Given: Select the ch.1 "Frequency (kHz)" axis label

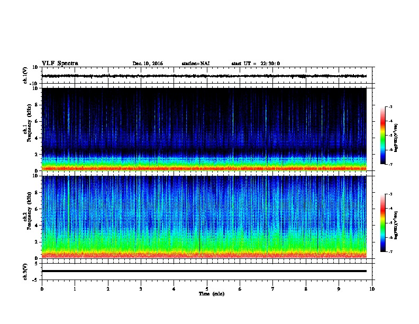Looking at the screenshot, I should pos(29,123).
